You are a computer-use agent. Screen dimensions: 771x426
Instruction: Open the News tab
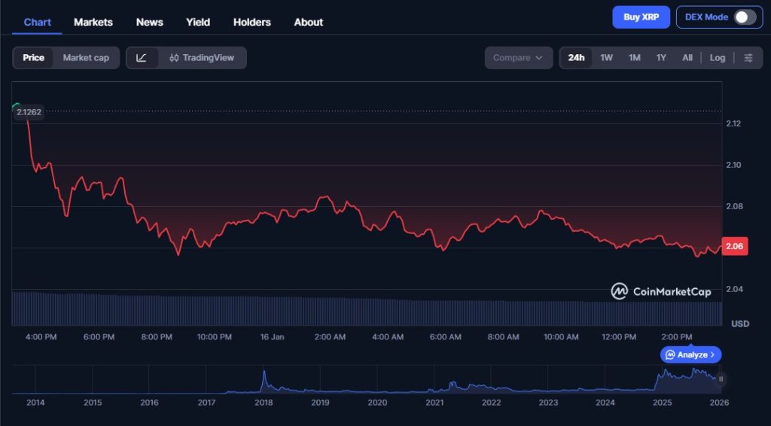tap(149, 22)
